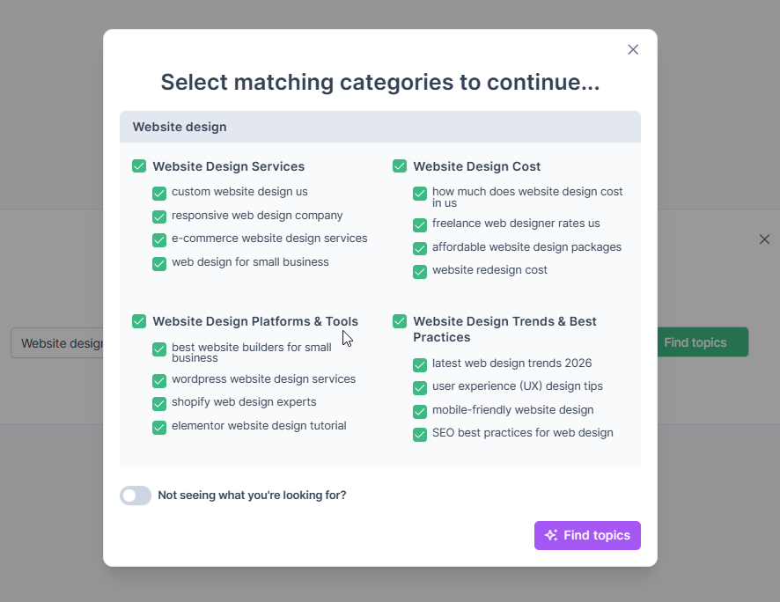780x602 pixels.
Task: Deselect 'latest web design trends 2026'
Action: click(420, 365)
